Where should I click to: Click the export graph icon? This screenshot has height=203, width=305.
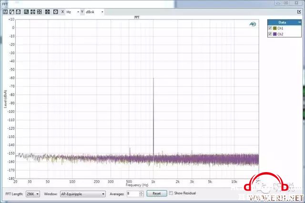point(12,12)
